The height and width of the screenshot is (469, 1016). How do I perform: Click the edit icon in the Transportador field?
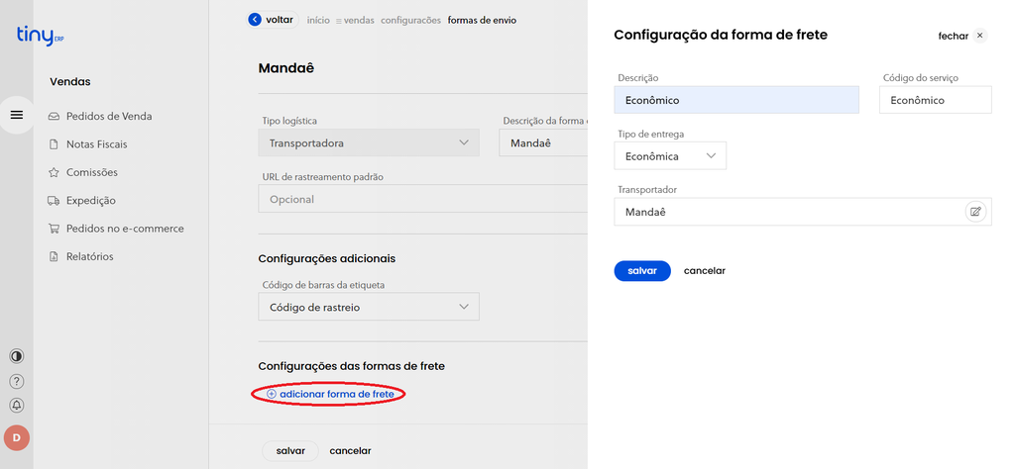(975, 212)
